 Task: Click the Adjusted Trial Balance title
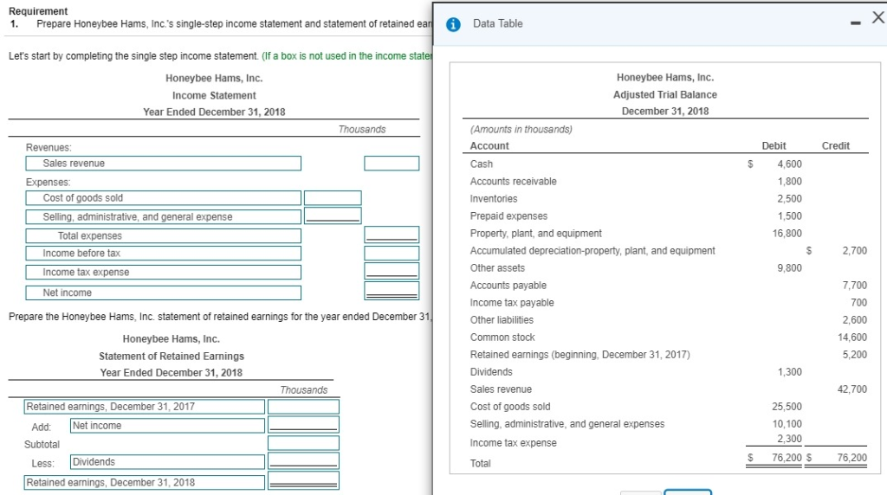(664, 95)
